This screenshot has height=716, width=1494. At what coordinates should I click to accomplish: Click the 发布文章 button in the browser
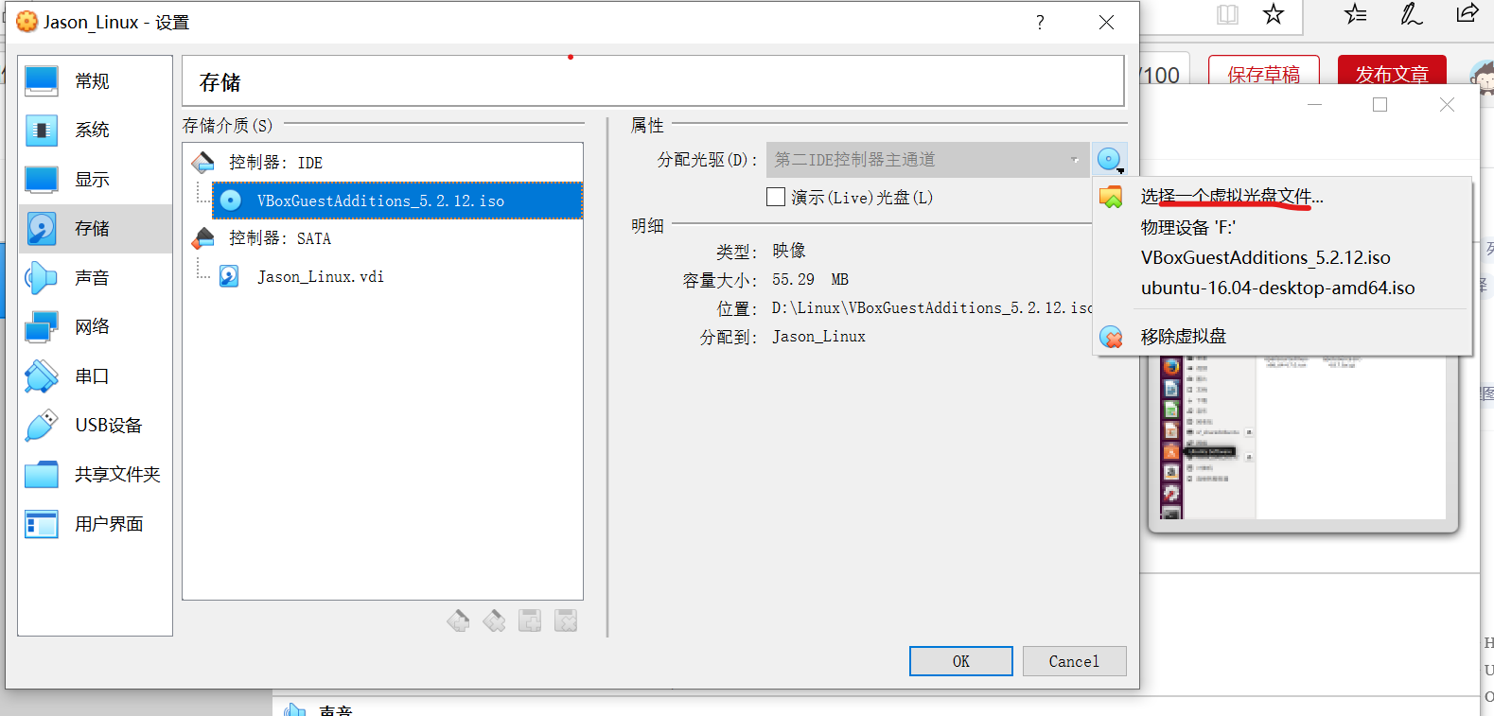click(1392, 72)
